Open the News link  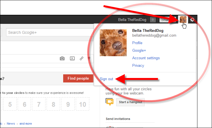(11, 124)
